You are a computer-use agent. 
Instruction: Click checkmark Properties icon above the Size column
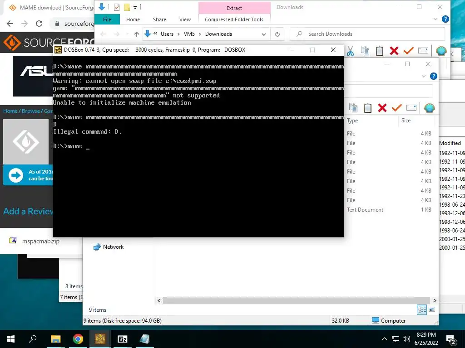tap(397, 108)
